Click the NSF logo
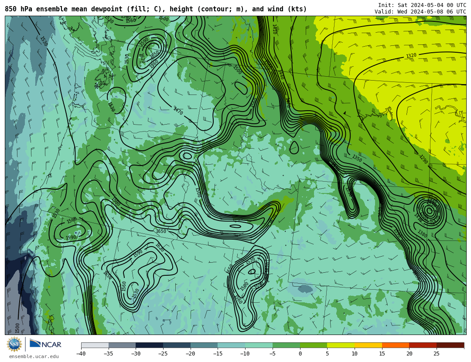This screenshot has width=471, height=362. (x=14, y=344)
